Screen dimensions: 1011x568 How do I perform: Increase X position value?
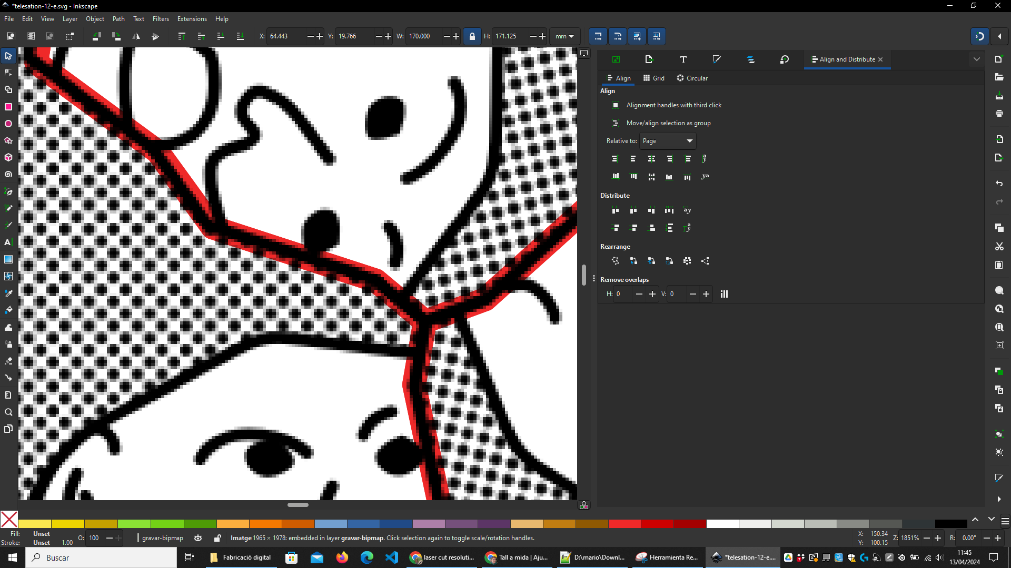coord(320,36)
